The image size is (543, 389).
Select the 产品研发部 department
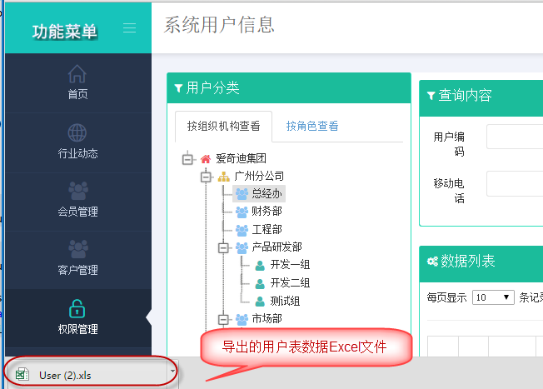click(x=276, y=247)
